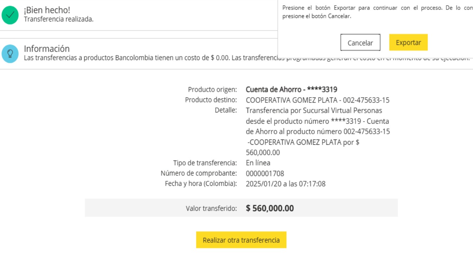Click the blue lightbulb information icon
473x255 pixels.
click(x=10, y=54)
